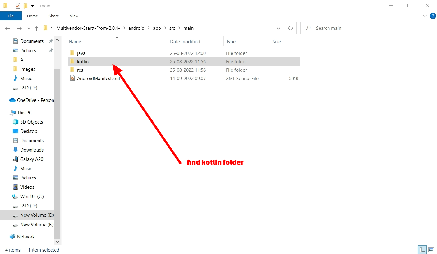Open the Quick Access Toolbar customize dropdown

click(32, 6)
